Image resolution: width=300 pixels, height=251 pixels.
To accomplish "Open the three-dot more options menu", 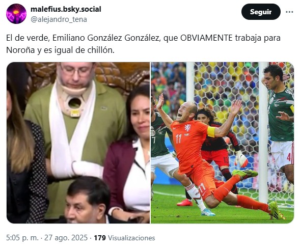I will pos(289,12).
